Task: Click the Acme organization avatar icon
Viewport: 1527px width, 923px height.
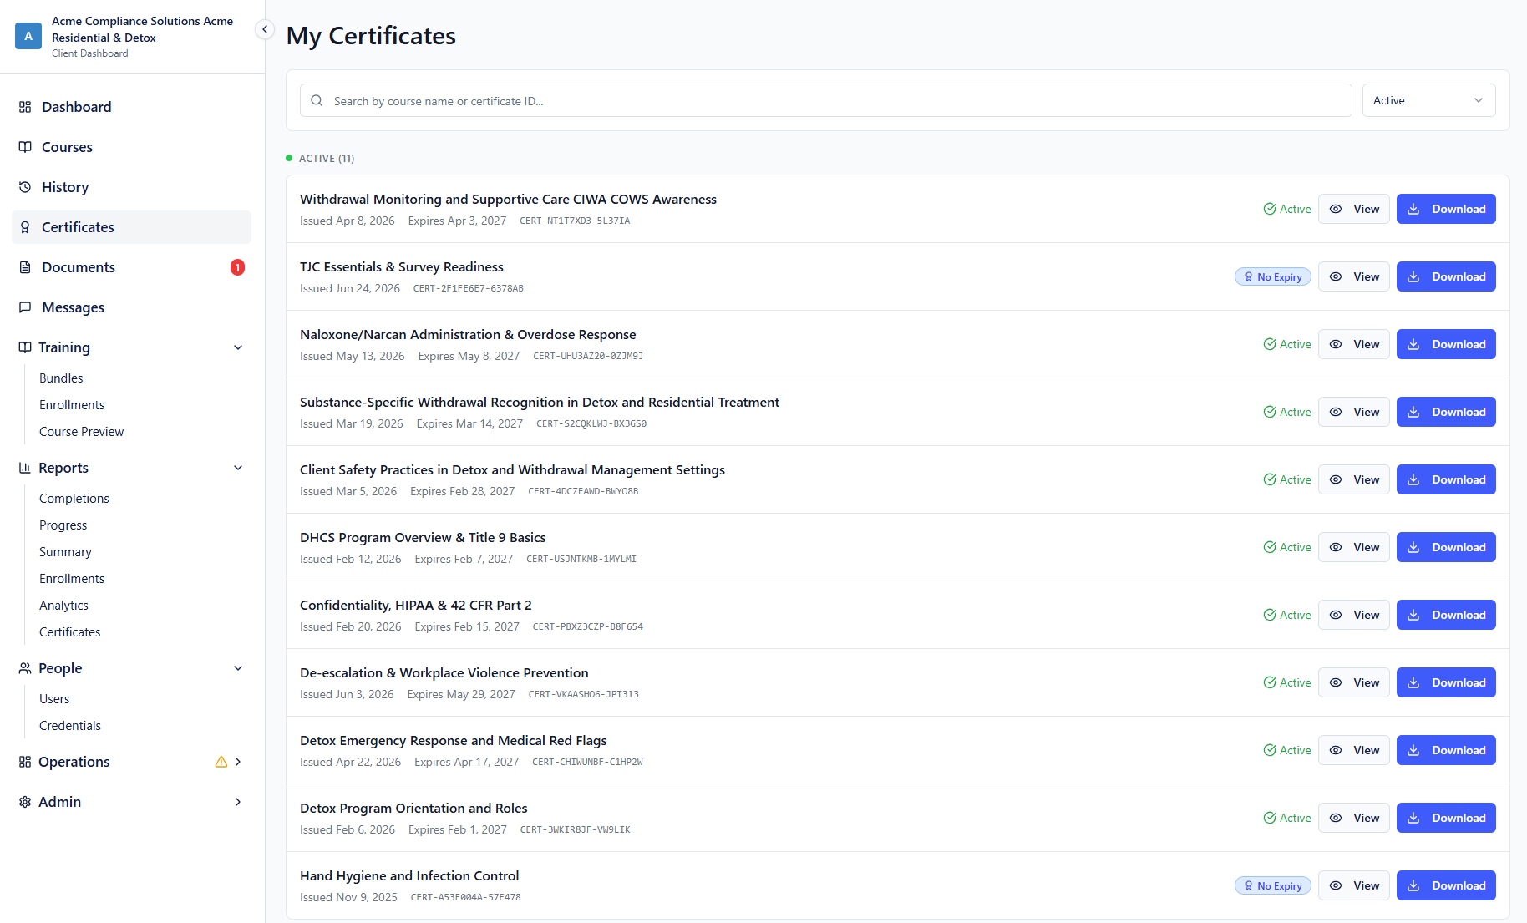Action: (28, 36)
